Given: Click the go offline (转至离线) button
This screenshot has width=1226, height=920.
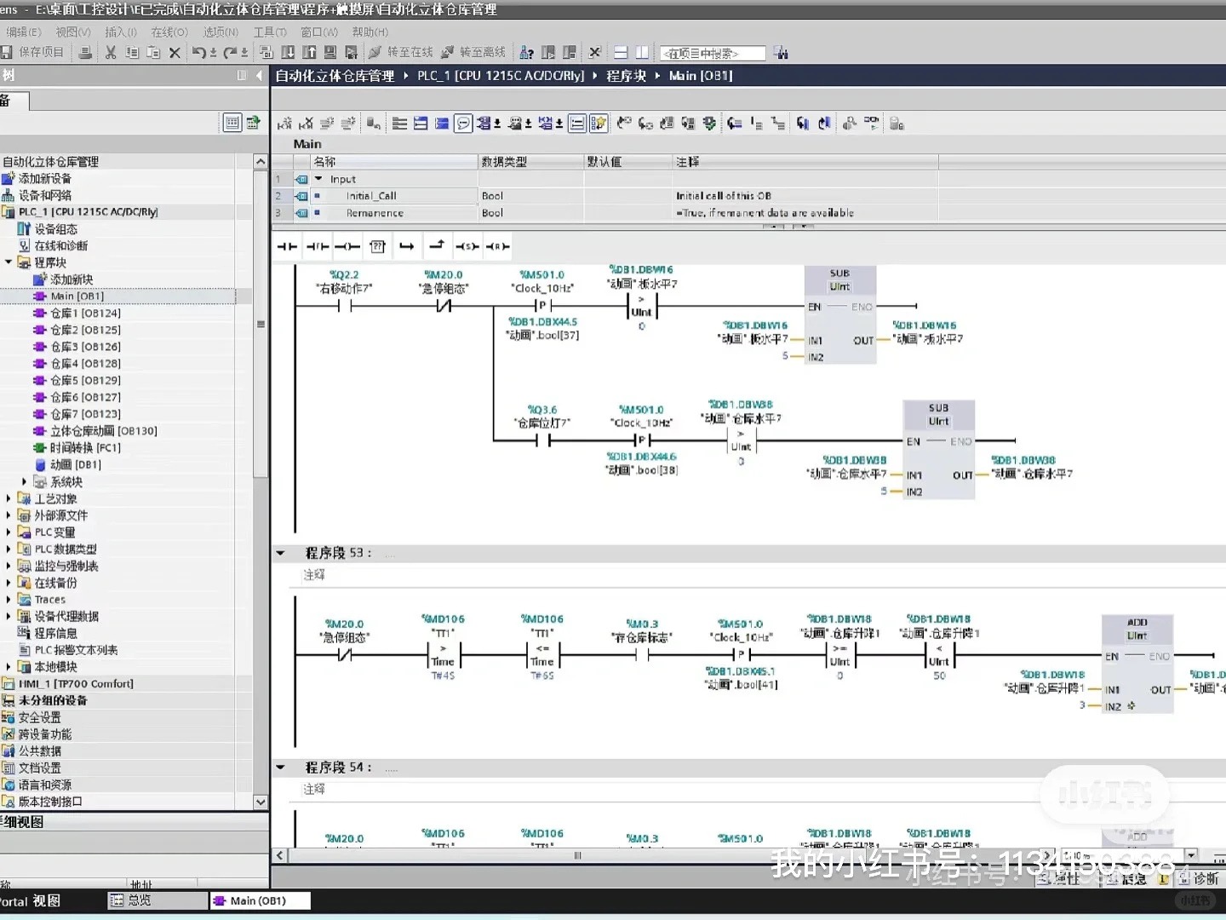Looking at the screenshot, I should click(473, 53).
